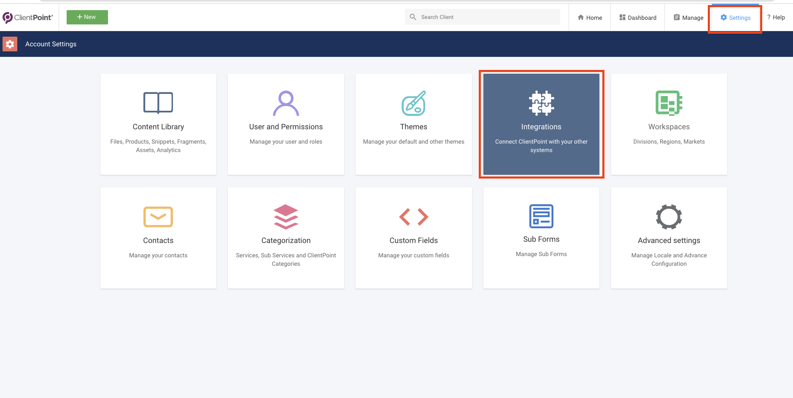Click the ClientPoint logo
This screenshot has width=793, height=398.
[28, 17]
